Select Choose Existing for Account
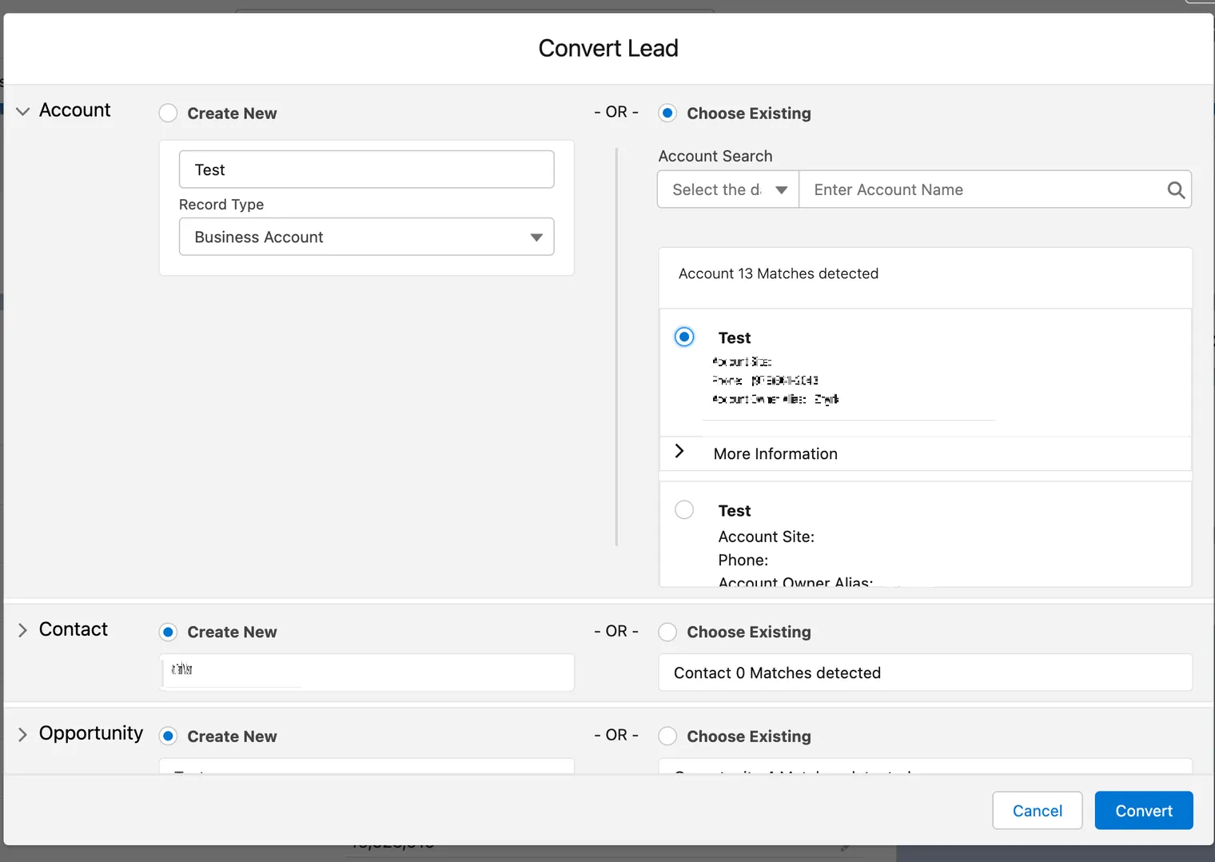This screenshot has width=1215, height=862. pyautogui.click(x=667, y=114)
